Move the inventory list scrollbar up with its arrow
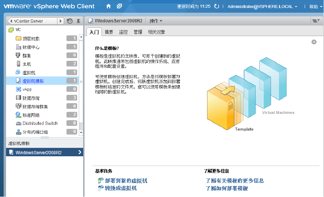The image size is (324, 197). pyautogui.click(x=81, y=37)
